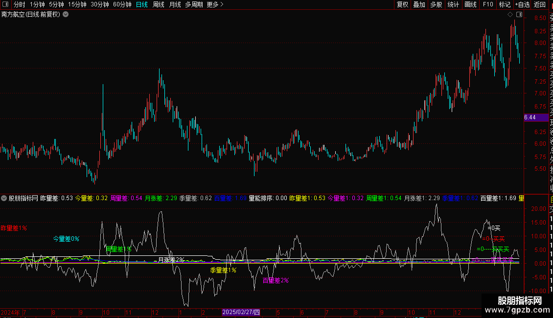Click the 南方航空(日线,前复权) chart title
This screenshot has width=553, height=318.
(x=31, y=15)
